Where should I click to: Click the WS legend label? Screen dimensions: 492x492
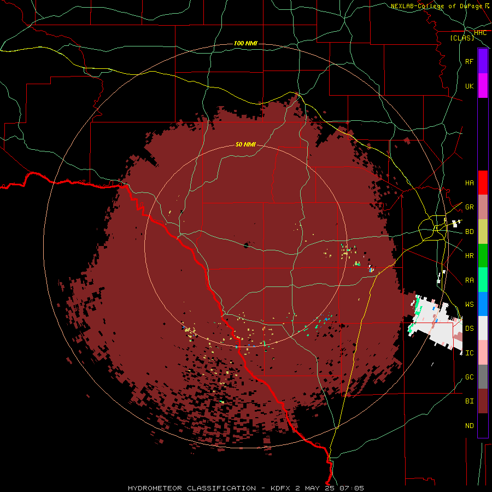point(470,304)
